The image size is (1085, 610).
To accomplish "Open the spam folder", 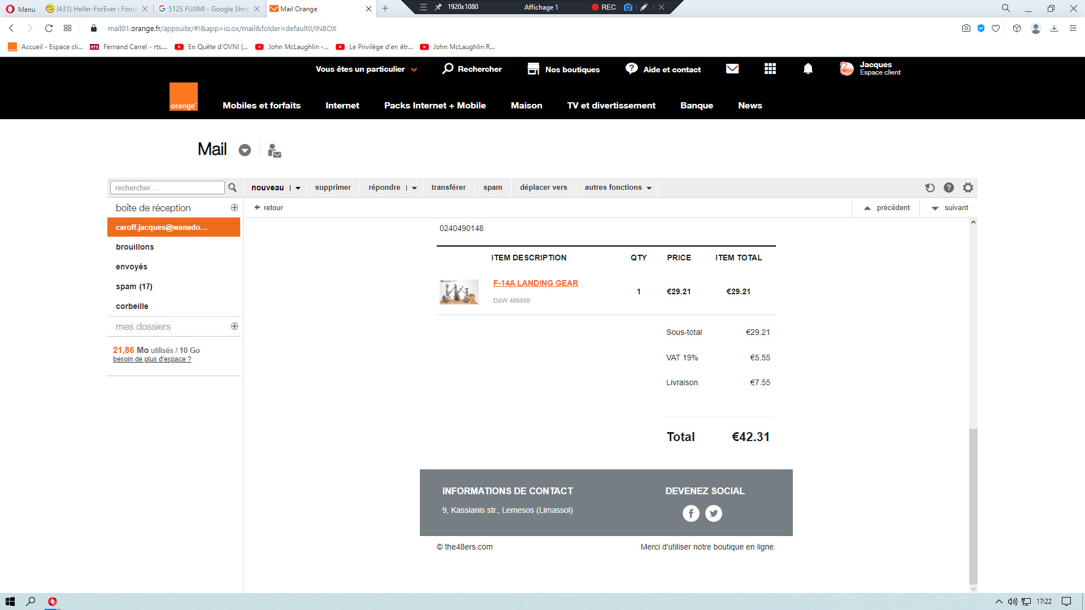I will 134,286.
